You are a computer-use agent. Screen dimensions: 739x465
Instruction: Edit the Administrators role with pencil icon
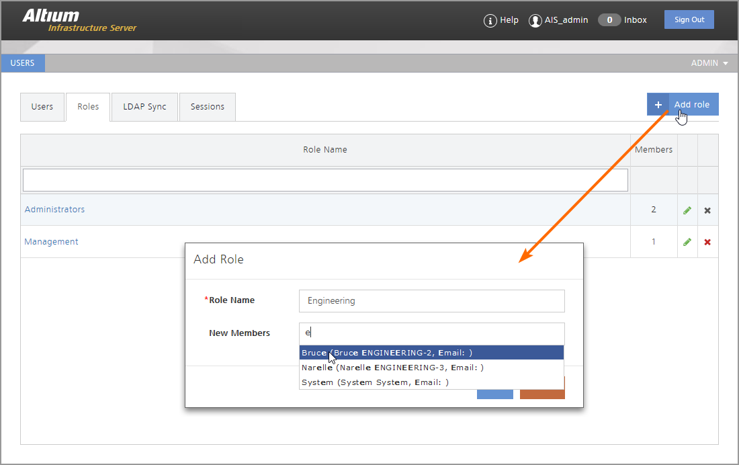click(x=687, y=210)
